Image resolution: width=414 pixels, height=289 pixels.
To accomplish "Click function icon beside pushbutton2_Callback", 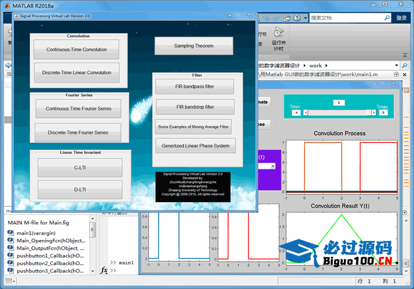I will [x=10, y=263].
